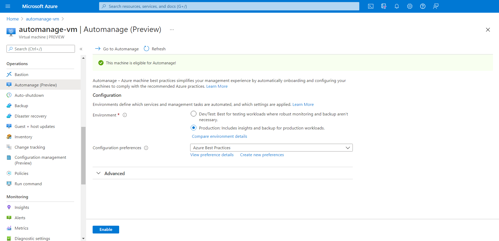Click the sidebar scrollbar thumb
The height and width of the screenshot is (241, 499).
[x=83, y=155]
